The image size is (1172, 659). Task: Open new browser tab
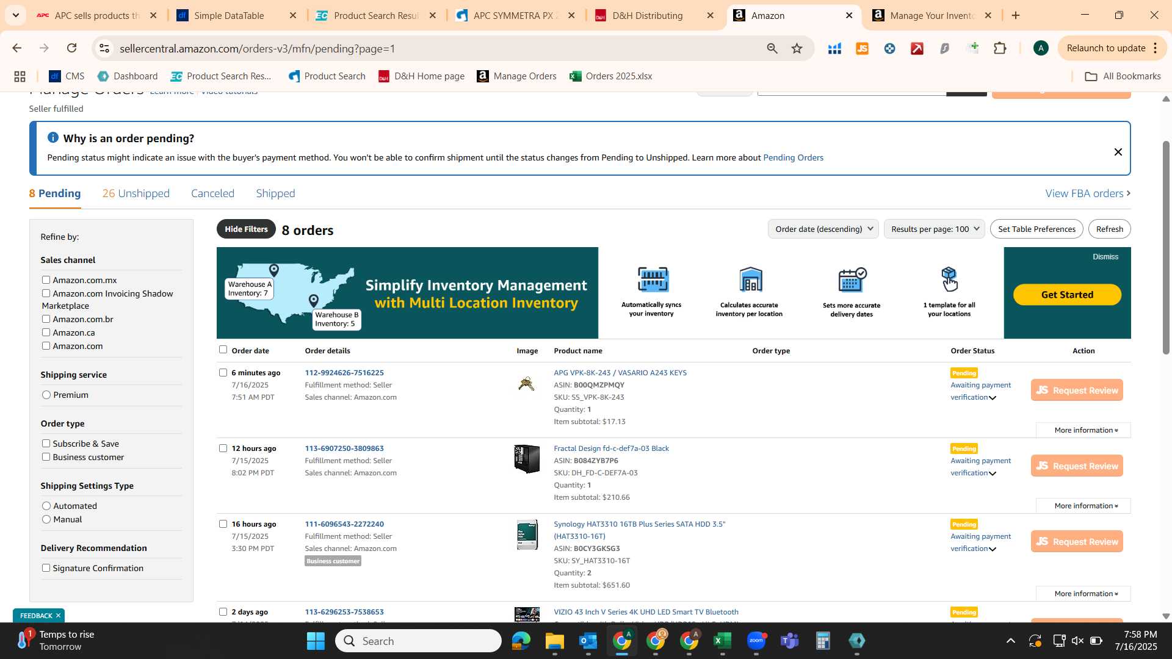tap(1016, 15)
